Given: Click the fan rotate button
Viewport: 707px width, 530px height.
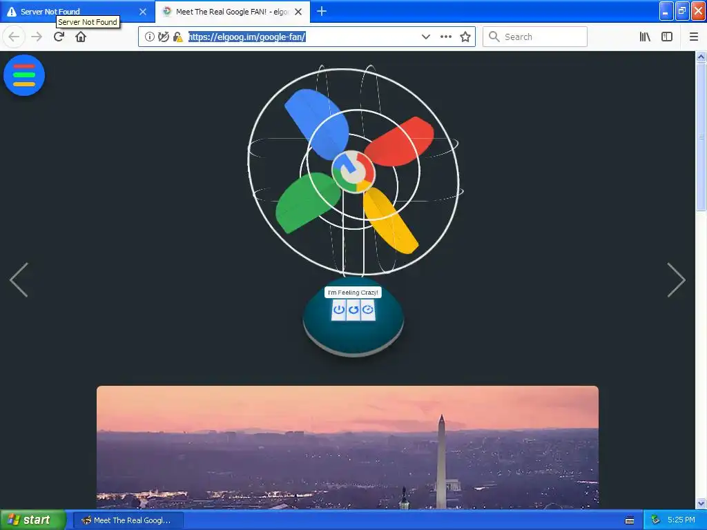Looking at the screenshot, I should point(353,310).
